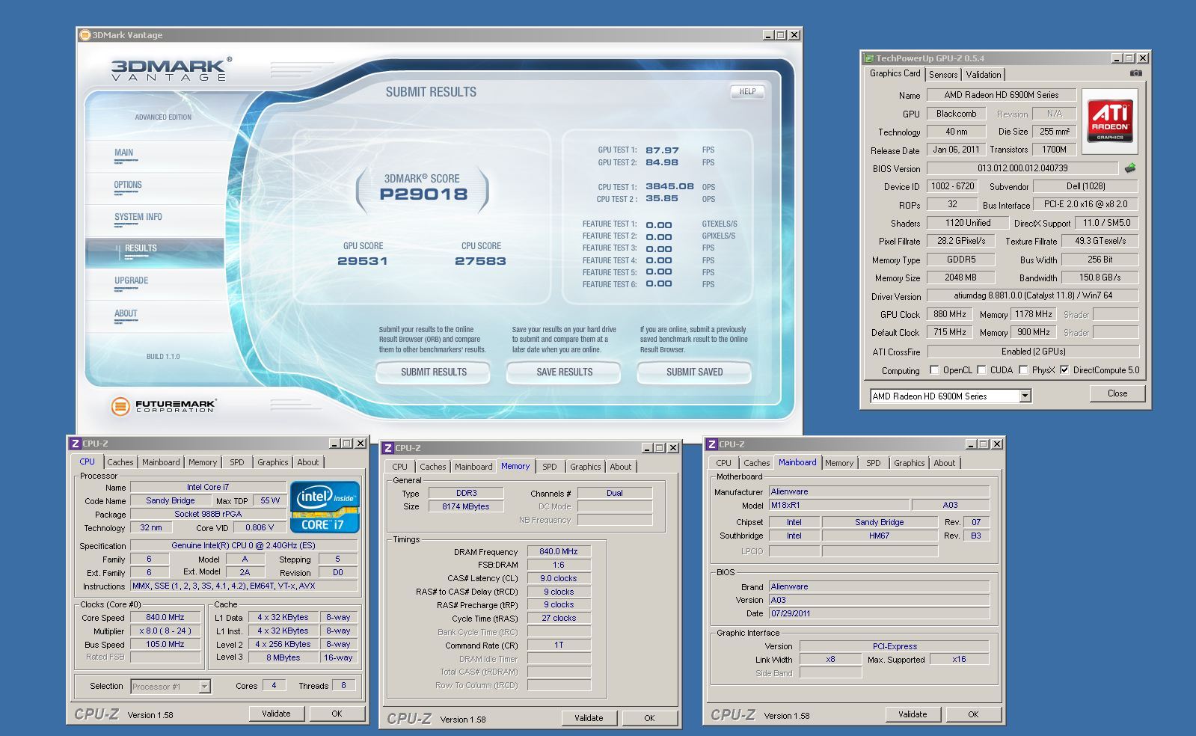Viewport: 1196px width, 736px height.
Task: Open the Caches tab in the CPU-Z Mainboard window
Action: (756, 463)
